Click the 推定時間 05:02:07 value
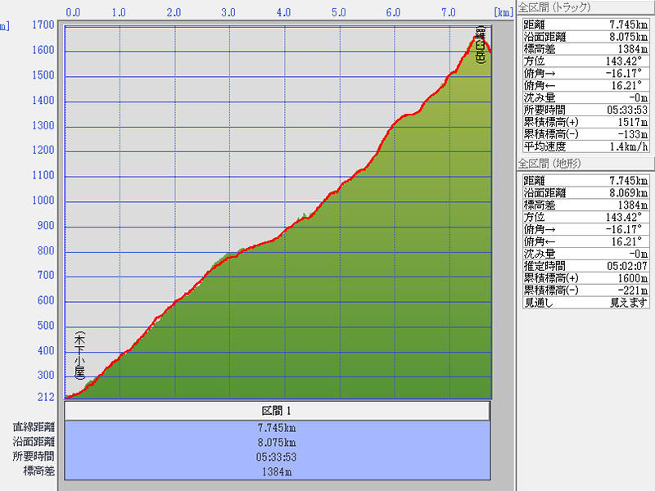Screen dimensions: 655x491 coord(618,266)
